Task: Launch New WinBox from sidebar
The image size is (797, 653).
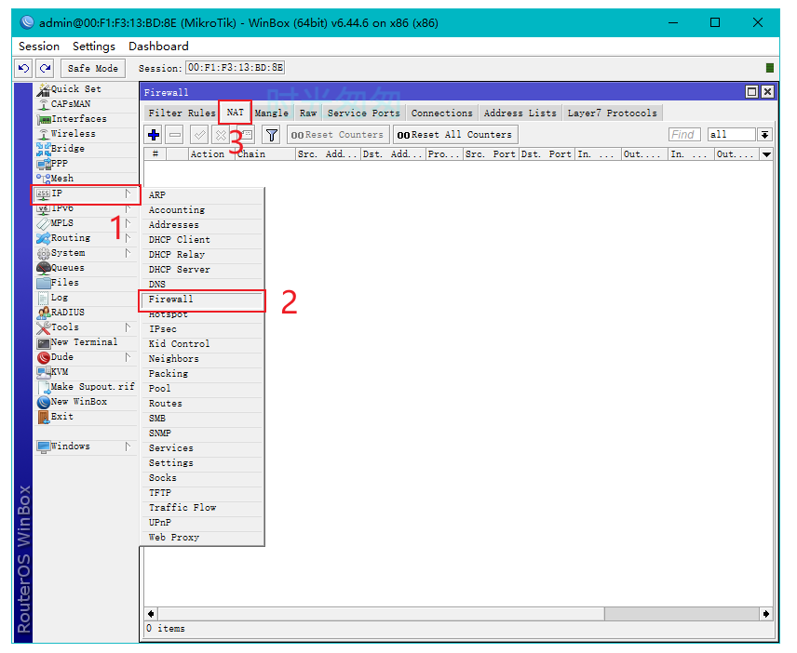Action: (x=86, y=402)
